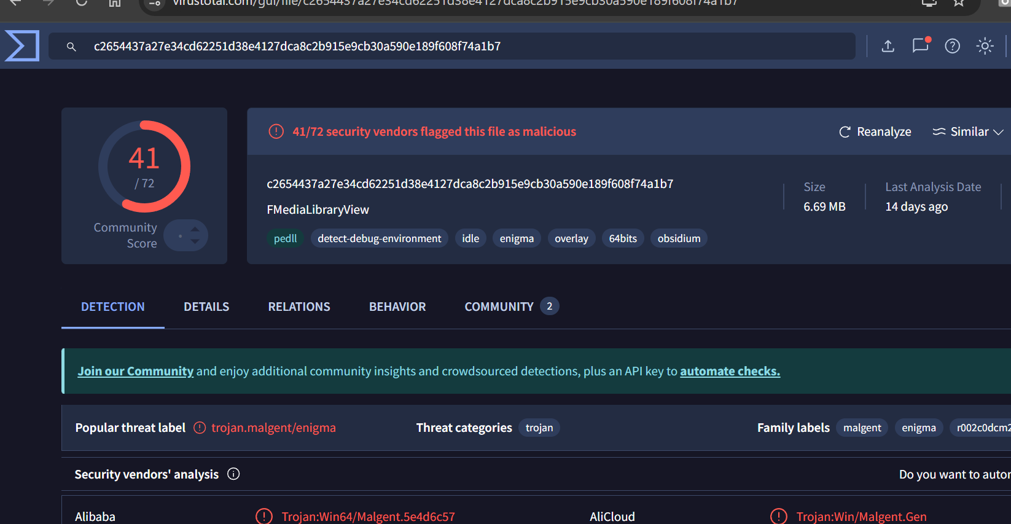Switch to the COMMUNITY tab
Viewport: 1011px width, 524px height.
(x=511, y=307)
